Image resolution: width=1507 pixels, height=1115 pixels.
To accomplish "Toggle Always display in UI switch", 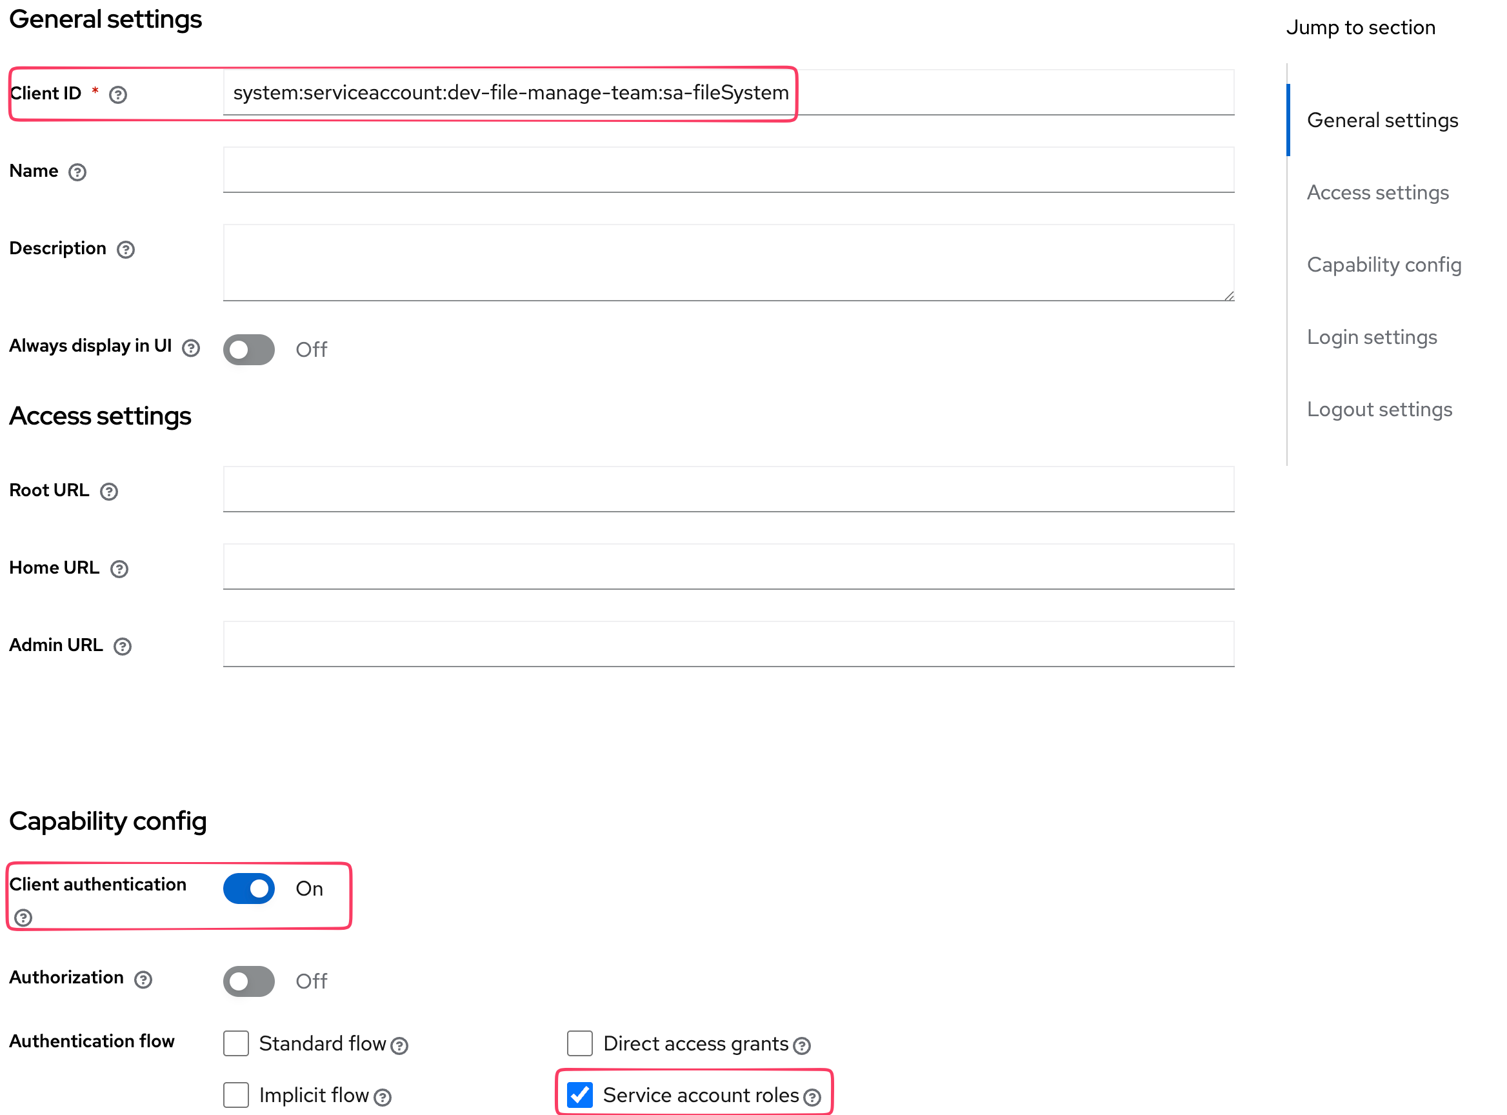I will [x=249, y=350].
